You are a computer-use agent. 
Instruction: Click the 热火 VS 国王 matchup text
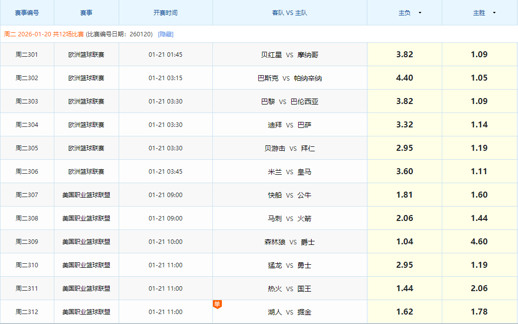(290, 288)
